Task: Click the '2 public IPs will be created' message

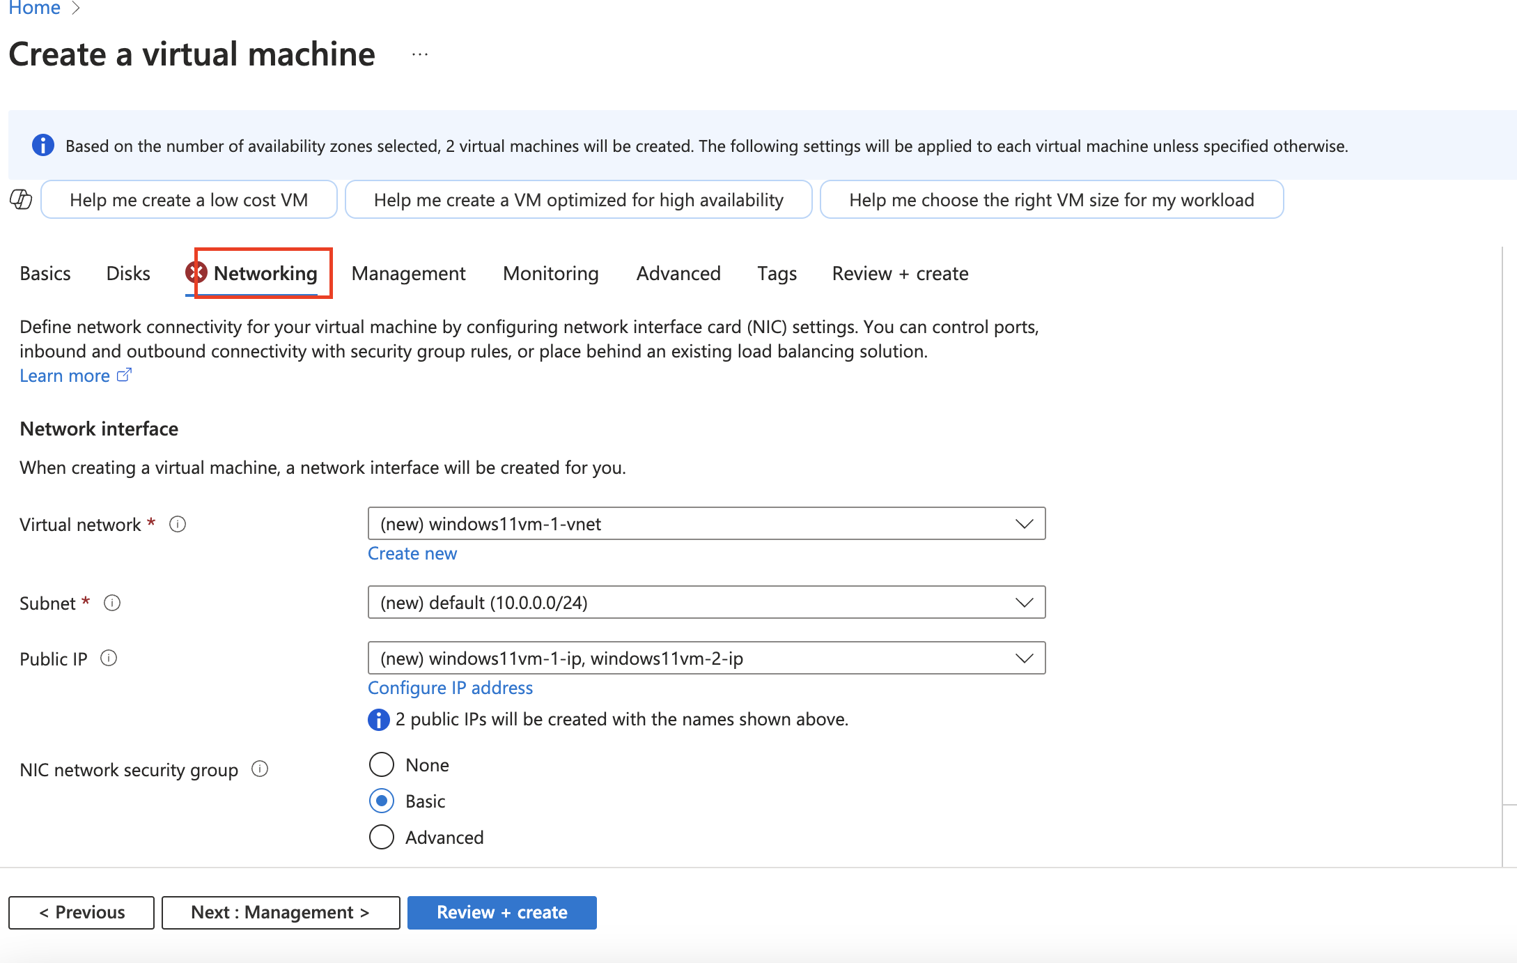Action: pos(622,719)
